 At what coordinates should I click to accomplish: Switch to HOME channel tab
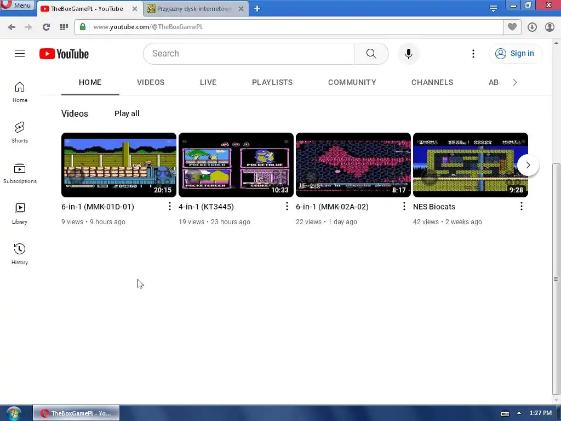point(90,82)
